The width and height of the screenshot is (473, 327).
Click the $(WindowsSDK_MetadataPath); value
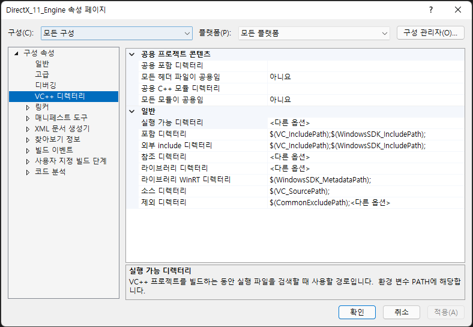[x=366, y=180]
